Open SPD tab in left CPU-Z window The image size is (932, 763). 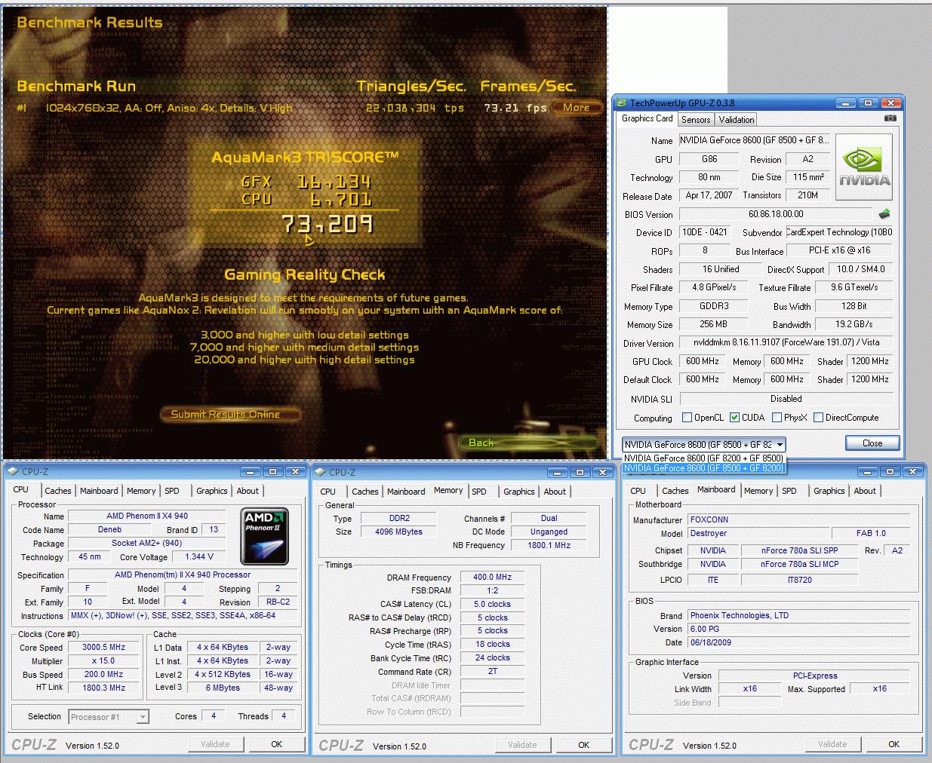pos(173,491)
